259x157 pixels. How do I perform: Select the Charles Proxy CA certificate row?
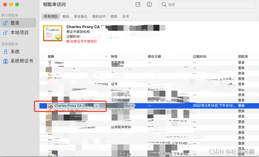(x=149, y=106)
